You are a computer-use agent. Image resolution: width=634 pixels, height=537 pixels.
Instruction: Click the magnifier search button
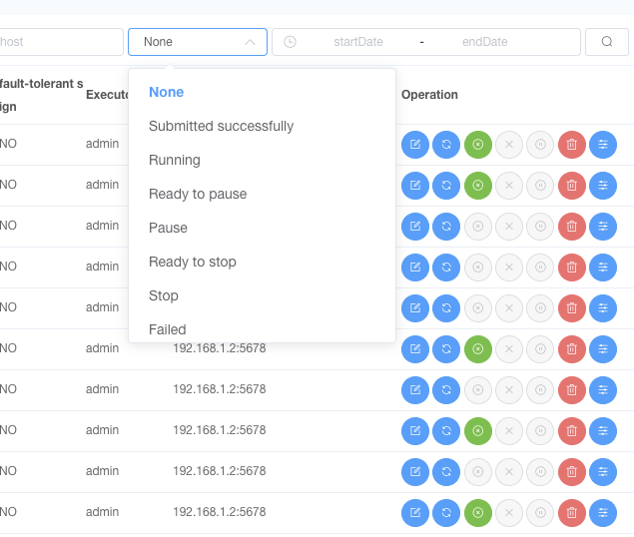[x=607, y=42]
